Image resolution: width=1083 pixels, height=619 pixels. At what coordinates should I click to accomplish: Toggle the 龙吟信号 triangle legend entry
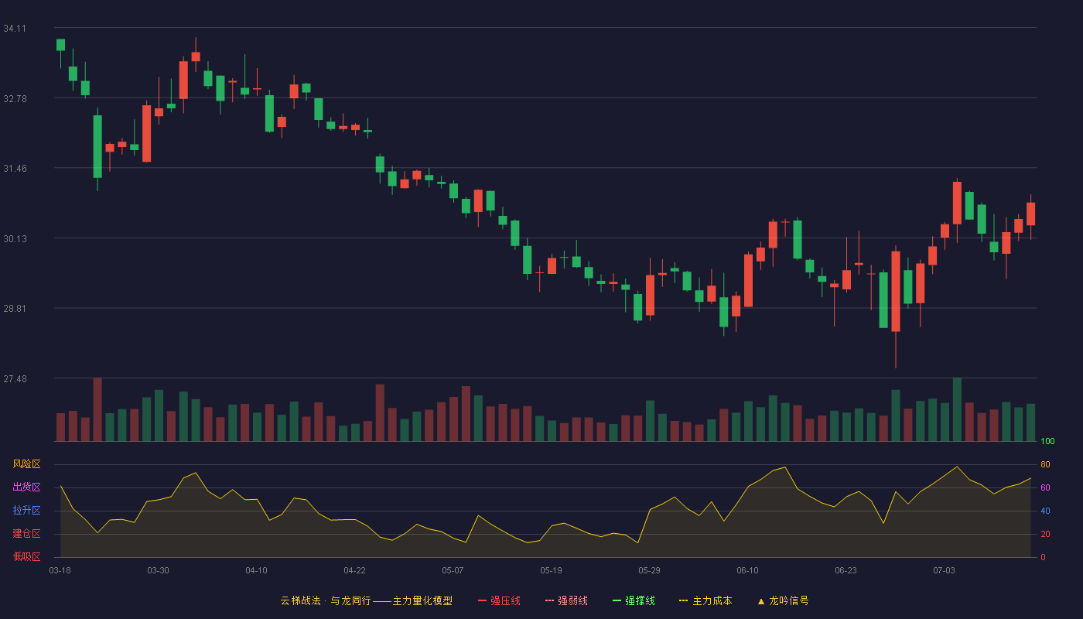tap(782, 600)
